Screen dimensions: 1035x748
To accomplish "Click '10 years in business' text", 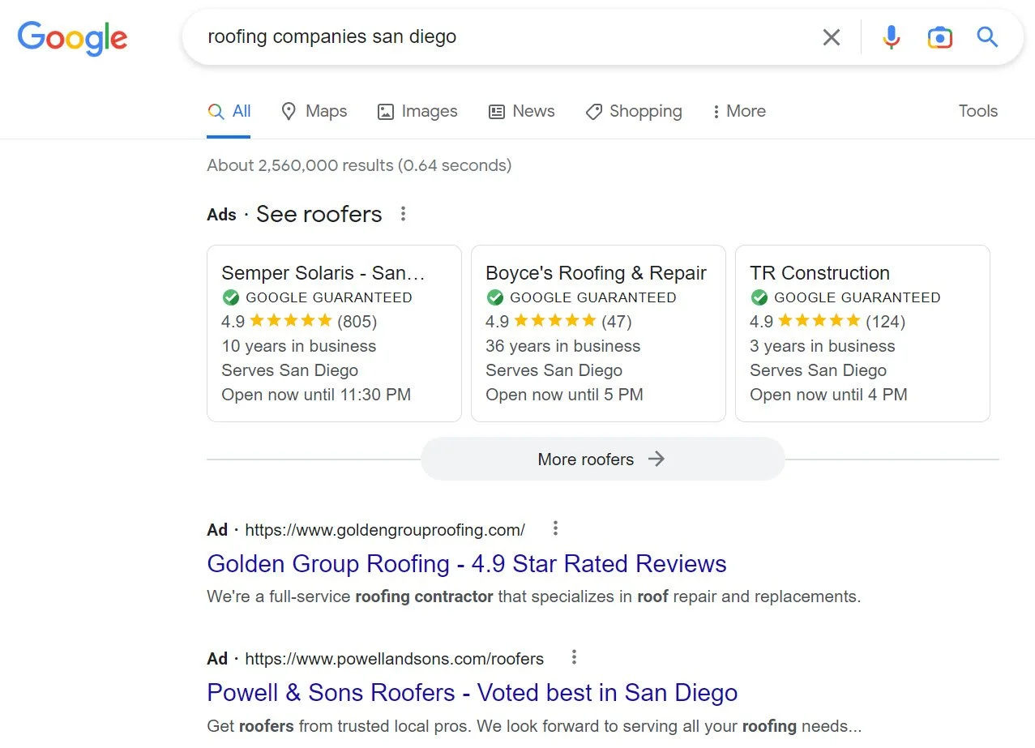I will point(299,346).
